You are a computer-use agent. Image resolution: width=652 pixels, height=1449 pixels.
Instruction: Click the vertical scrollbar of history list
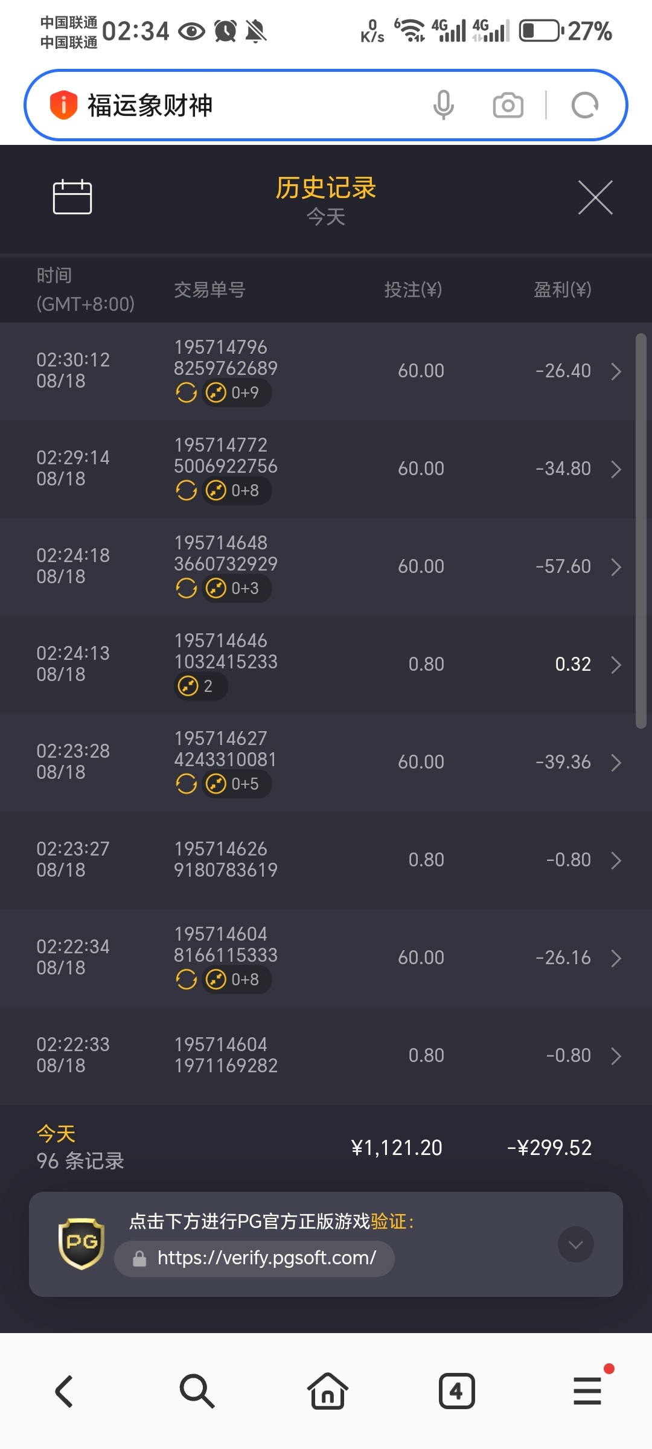pos(641,531)
